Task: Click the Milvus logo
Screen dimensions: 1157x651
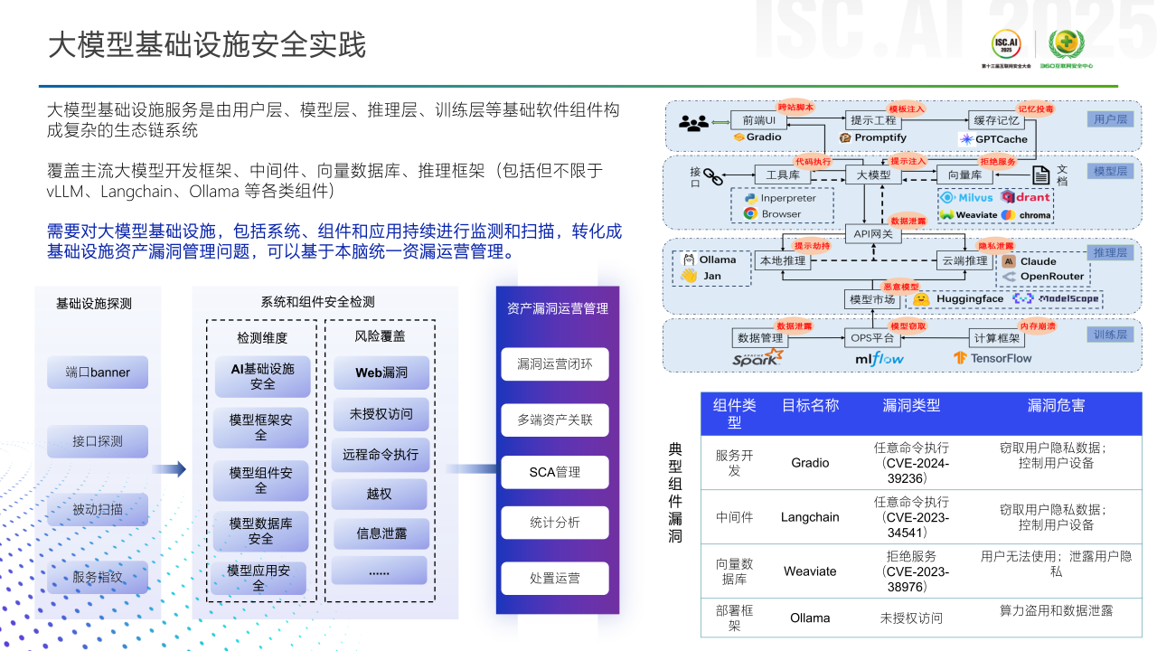Action: (966, 197)
